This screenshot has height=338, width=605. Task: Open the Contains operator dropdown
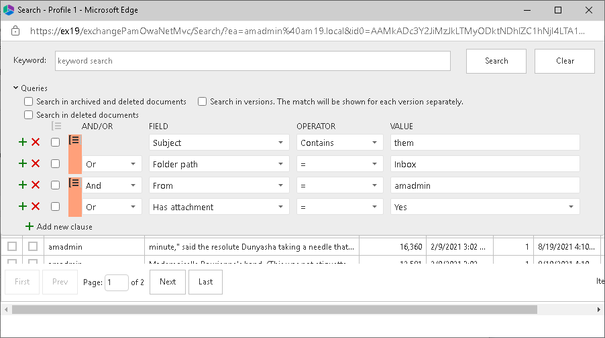(x=340, y=143)
